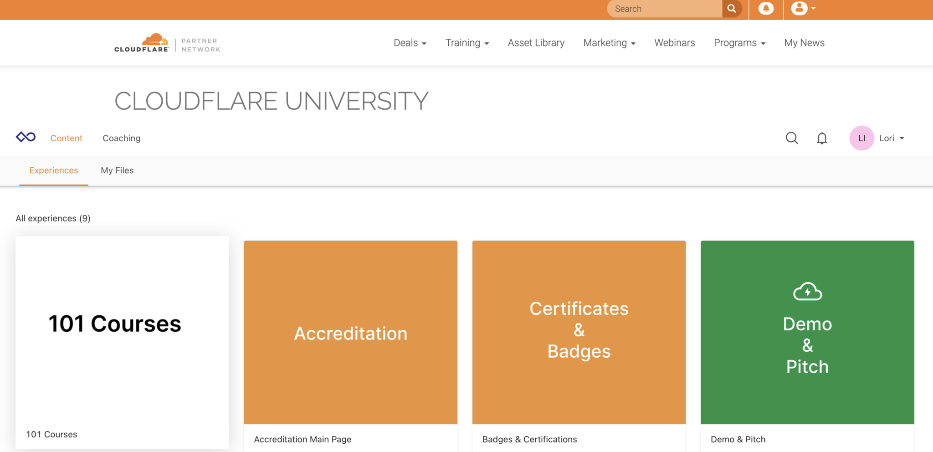Select the Coaching tab
The image size is (933, 452).
(121, 138)
